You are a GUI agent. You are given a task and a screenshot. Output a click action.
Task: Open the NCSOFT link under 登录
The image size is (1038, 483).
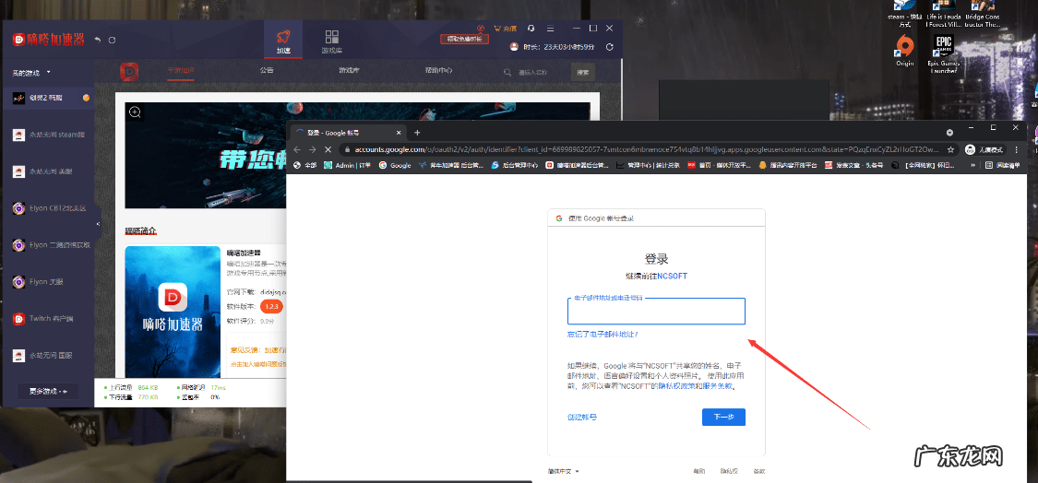(x=672, y=276)
